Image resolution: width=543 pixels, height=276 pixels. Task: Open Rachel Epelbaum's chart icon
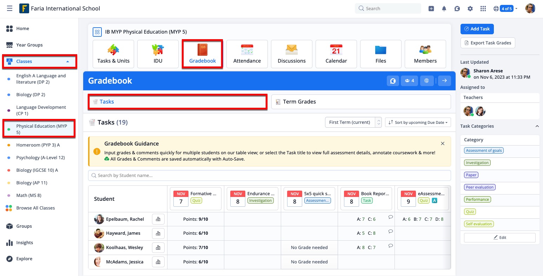[158, 219]
